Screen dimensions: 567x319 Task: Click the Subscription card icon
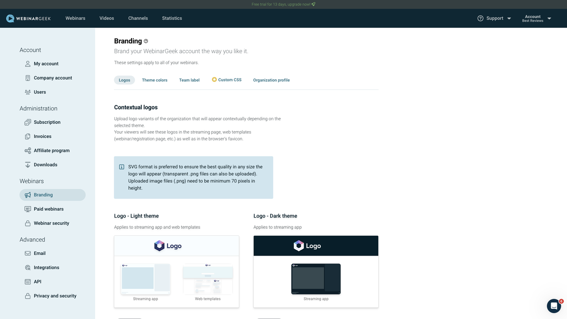tap(27, 122)
